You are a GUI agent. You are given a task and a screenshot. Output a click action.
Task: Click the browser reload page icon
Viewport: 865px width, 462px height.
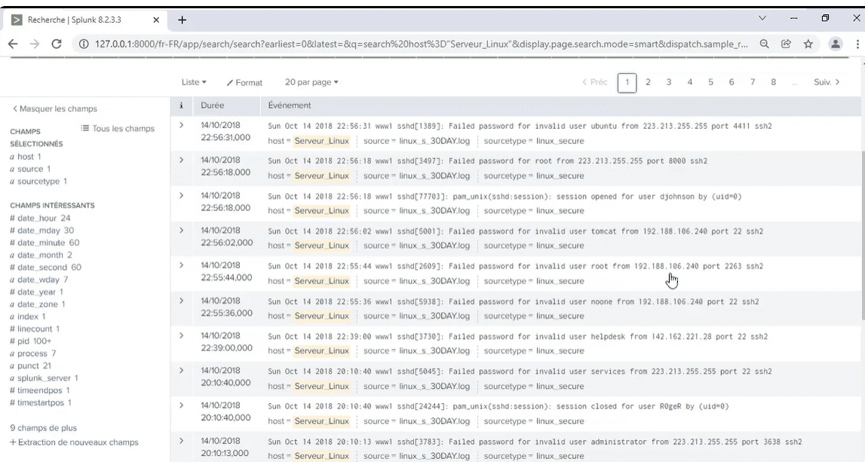[57, 44]
